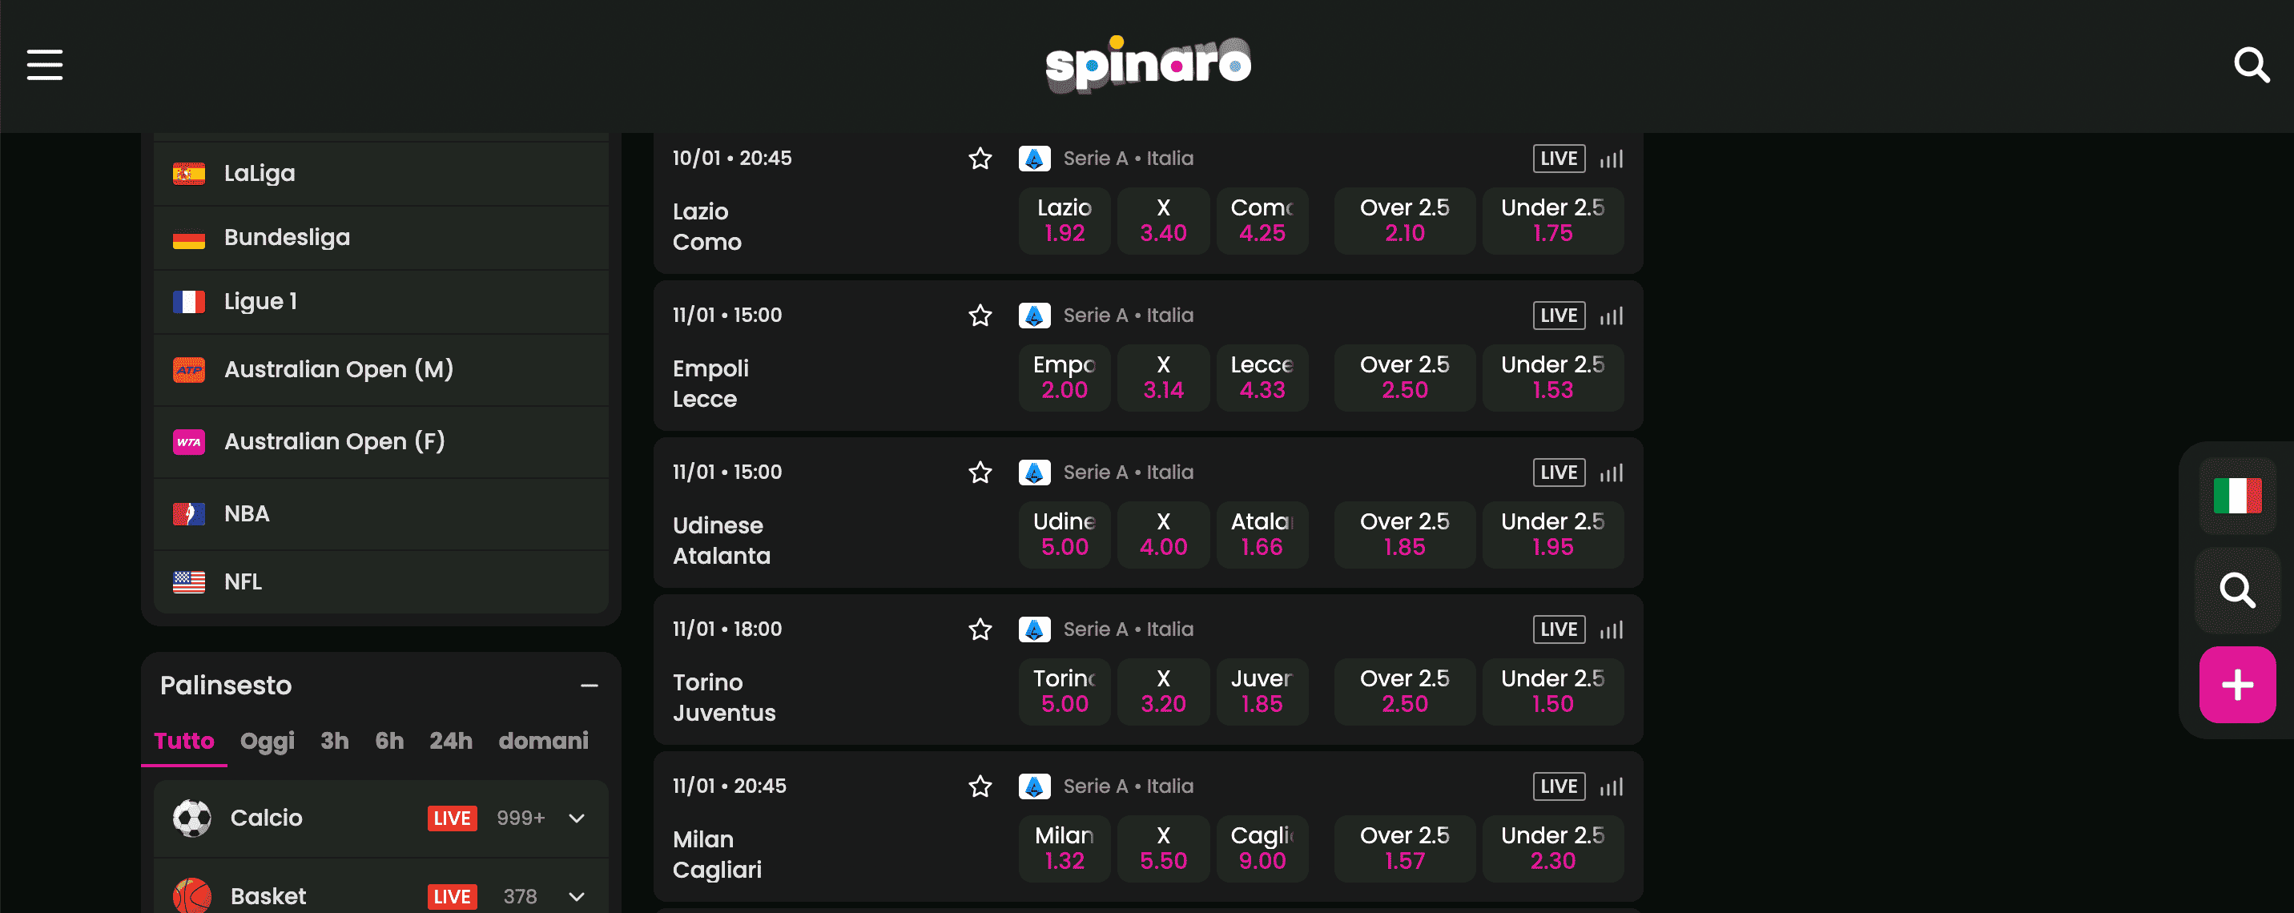2294x913 pixels.
Task: Open live statistics for Torino vs Juventus
Action: 1610,629
